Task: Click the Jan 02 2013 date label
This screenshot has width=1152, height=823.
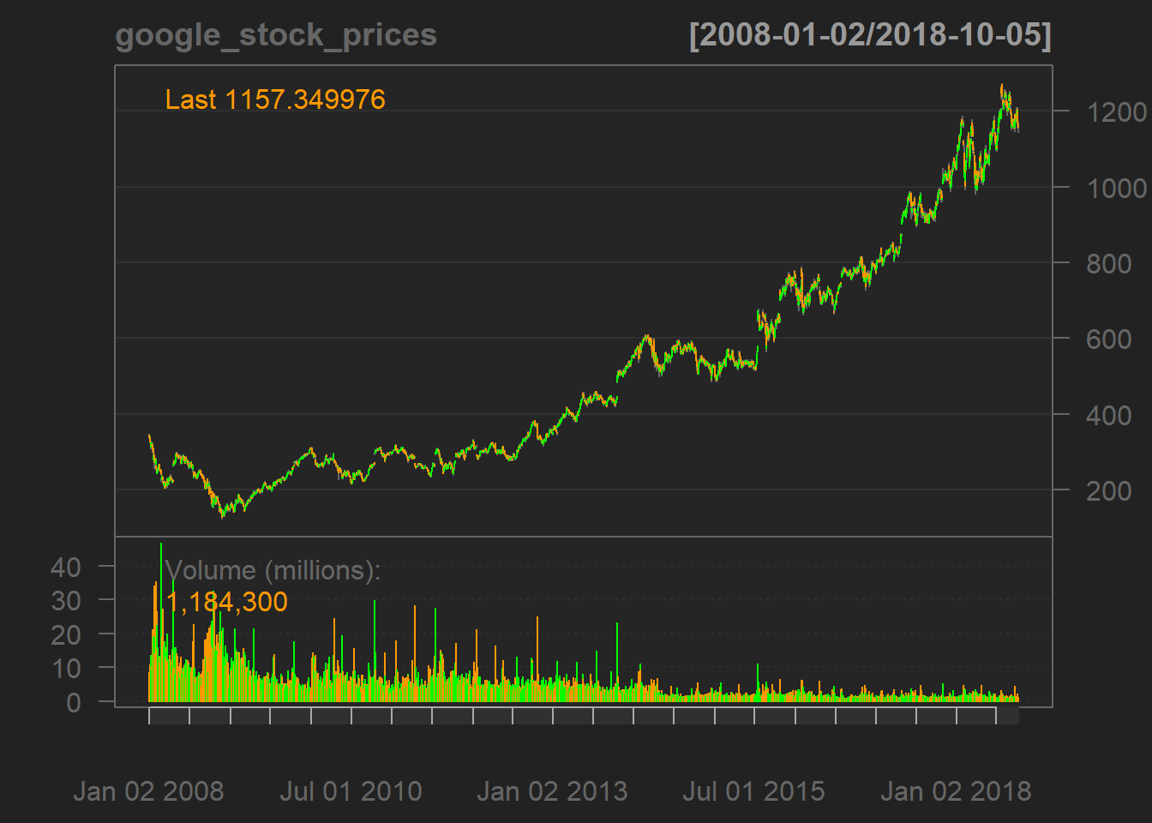Action: (552, 790)
